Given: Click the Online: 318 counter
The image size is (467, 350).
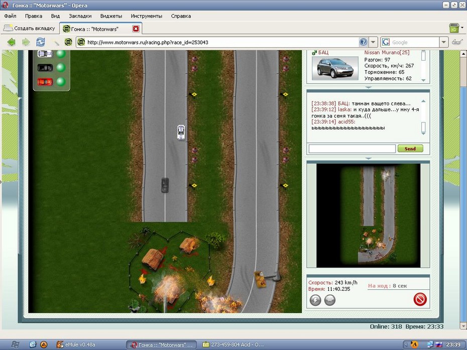Looking at the screenshot, I should (386, 326).
